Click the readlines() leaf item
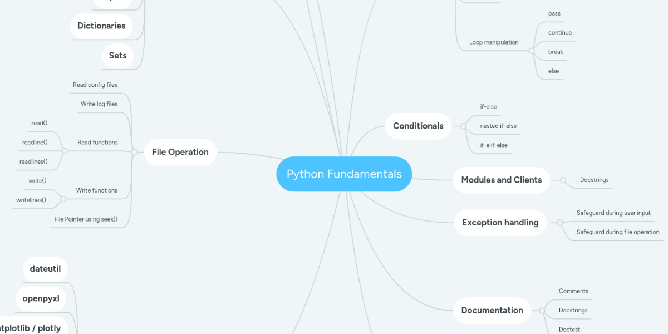 point(33,161)
